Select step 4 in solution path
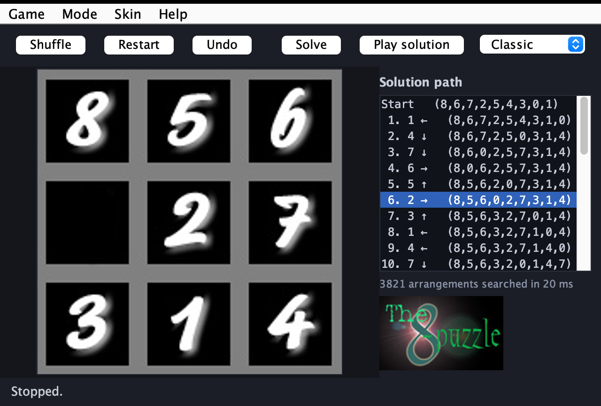 [478, 168]
